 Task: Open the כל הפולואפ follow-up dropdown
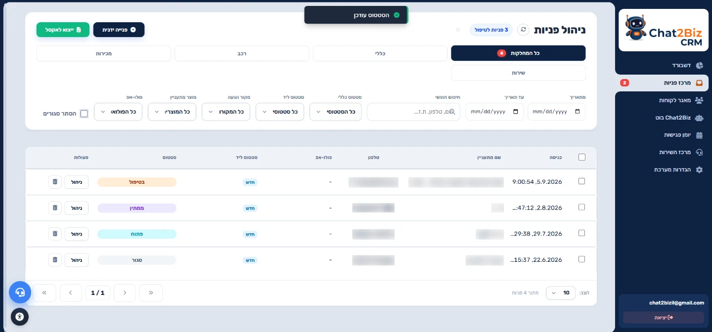point(118,112)
